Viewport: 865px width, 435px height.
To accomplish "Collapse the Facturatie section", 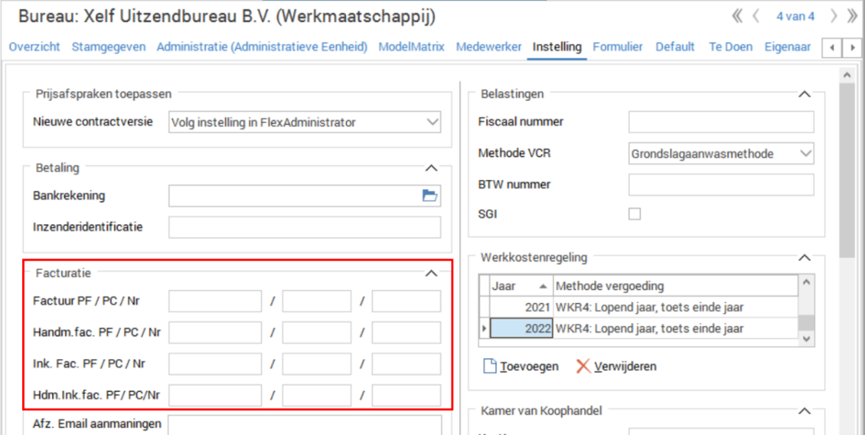I will [432, 274].
